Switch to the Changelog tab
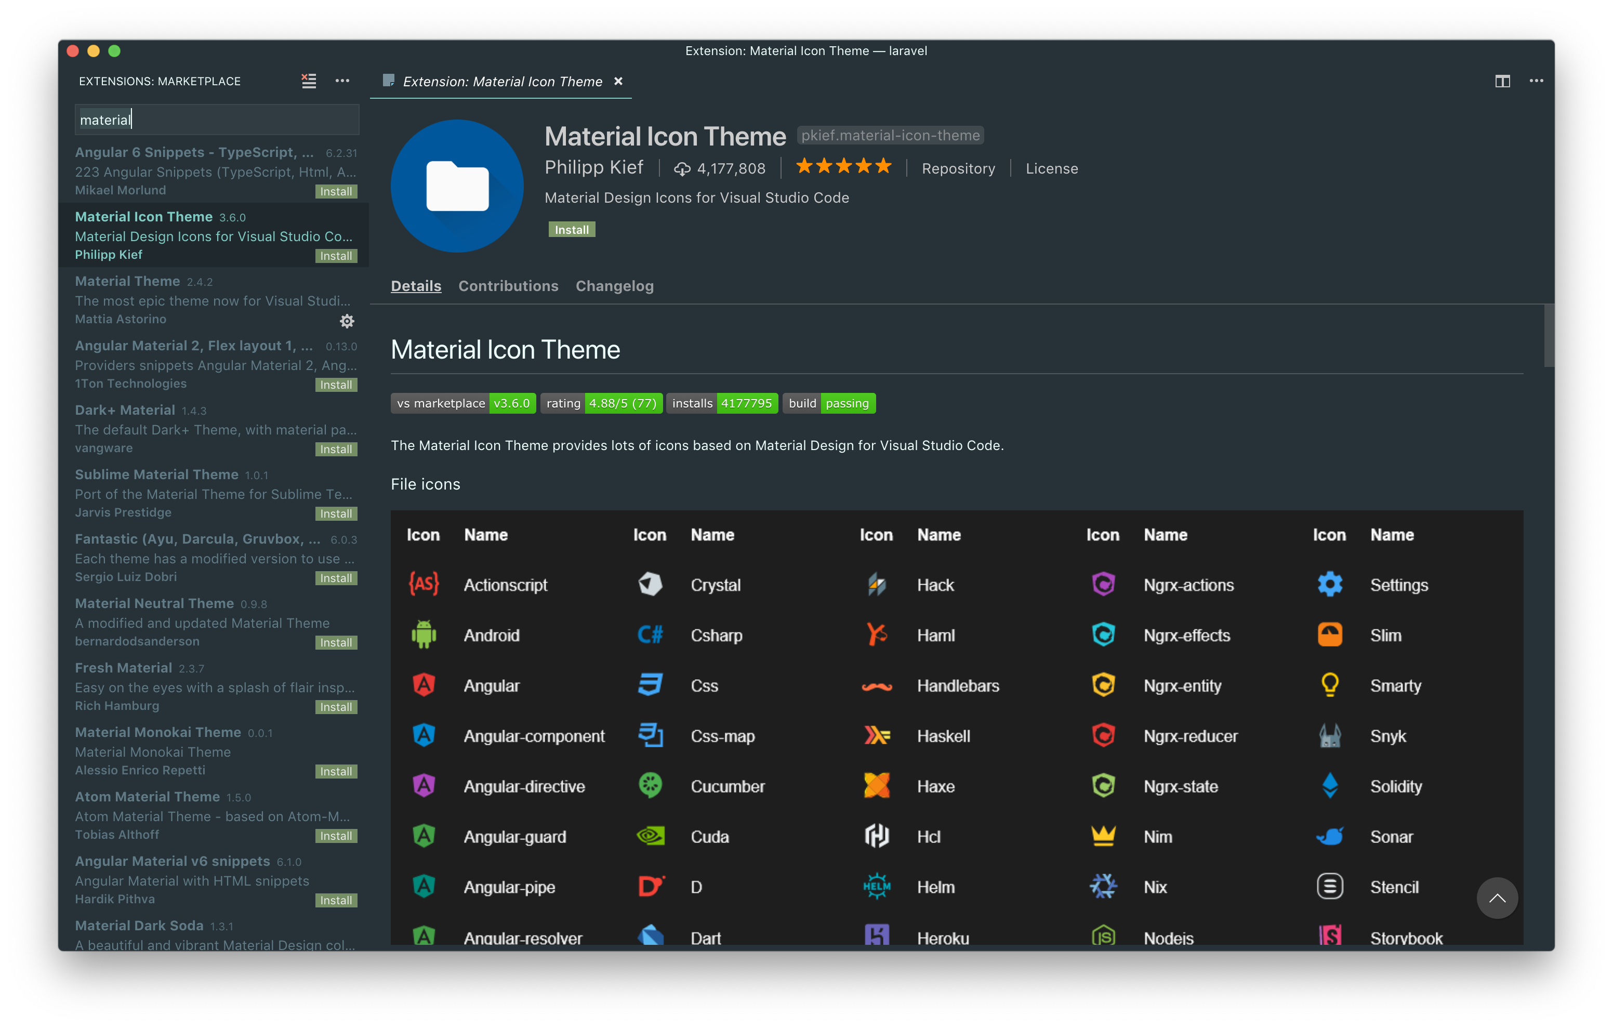 pyautogui.click(x=614, y=286)
